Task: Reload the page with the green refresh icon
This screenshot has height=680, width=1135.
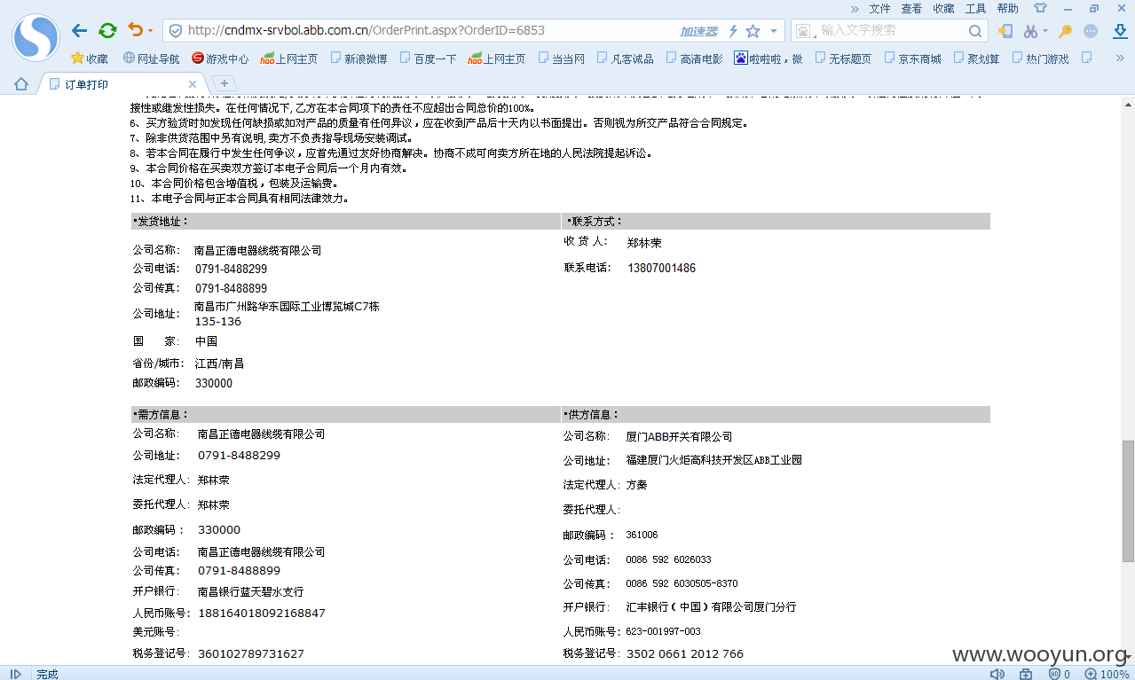Action: click(107, 31)
